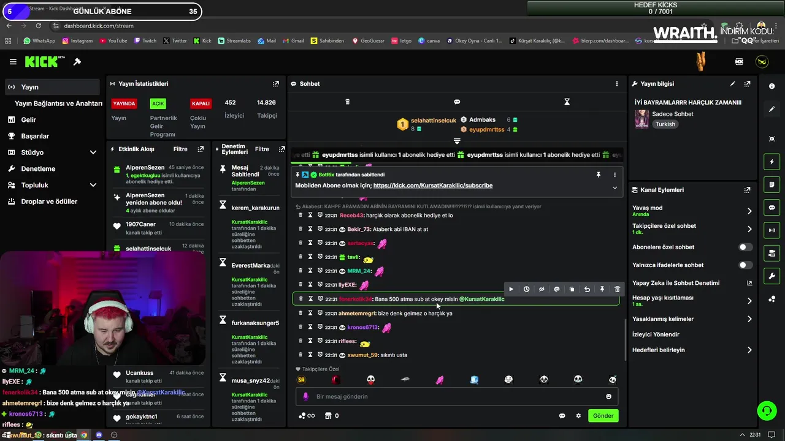Viewport: 785px width, 441px height.
Task: Click the speech bubble icon at the top of the chat
Action: pyautogui.click(x=457, y=102)
